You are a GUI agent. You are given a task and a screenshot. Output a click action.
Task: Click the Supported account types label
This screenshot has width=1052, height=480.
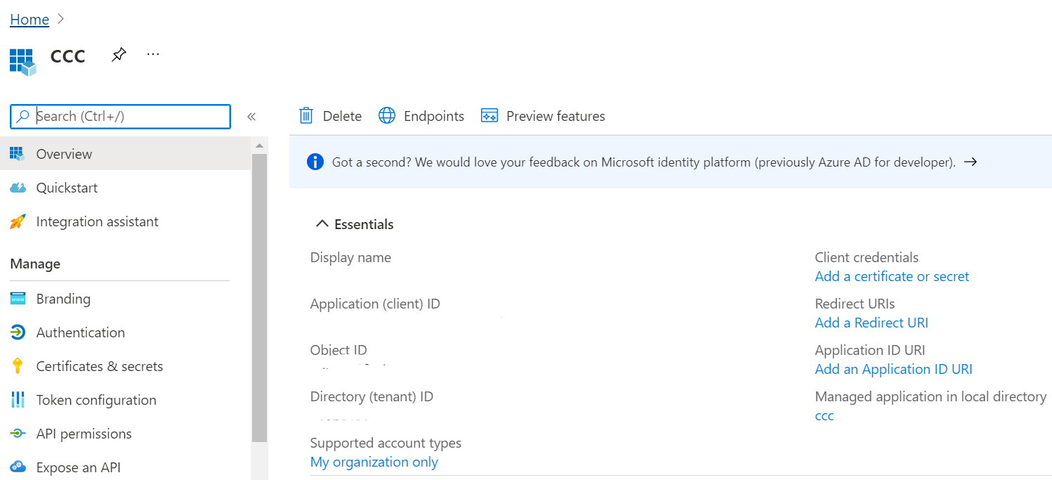[x=386, y=443]
